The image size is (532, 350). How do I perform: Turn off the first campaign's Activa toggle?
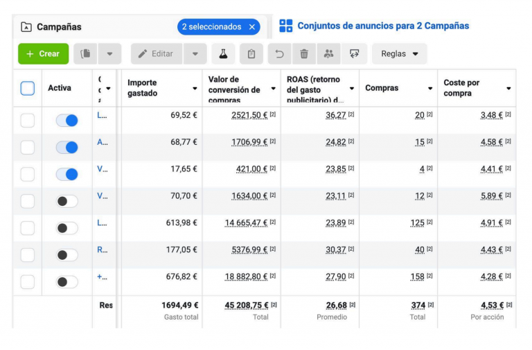[x=67, y=121]
